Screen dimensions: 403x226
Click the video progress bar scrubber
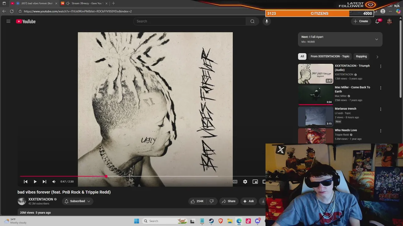[106, 176]
